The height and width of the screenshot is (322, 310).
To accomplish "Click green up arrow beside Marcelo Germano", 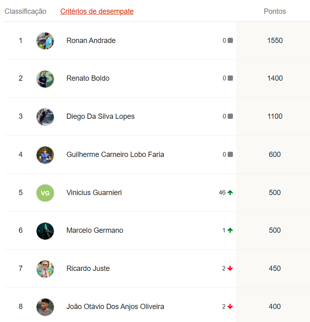I will pyautogui.click(x=230, y=230).
